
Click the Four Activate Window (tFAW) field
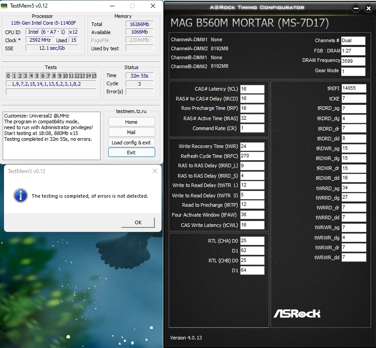coord(252,215)
